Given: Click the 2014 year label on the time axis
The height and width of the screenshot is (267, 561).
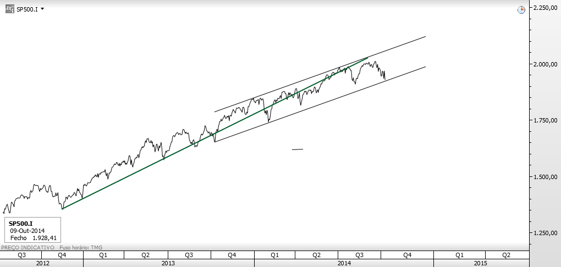Looking at the screenshot, I should click(x=344, y=263).
